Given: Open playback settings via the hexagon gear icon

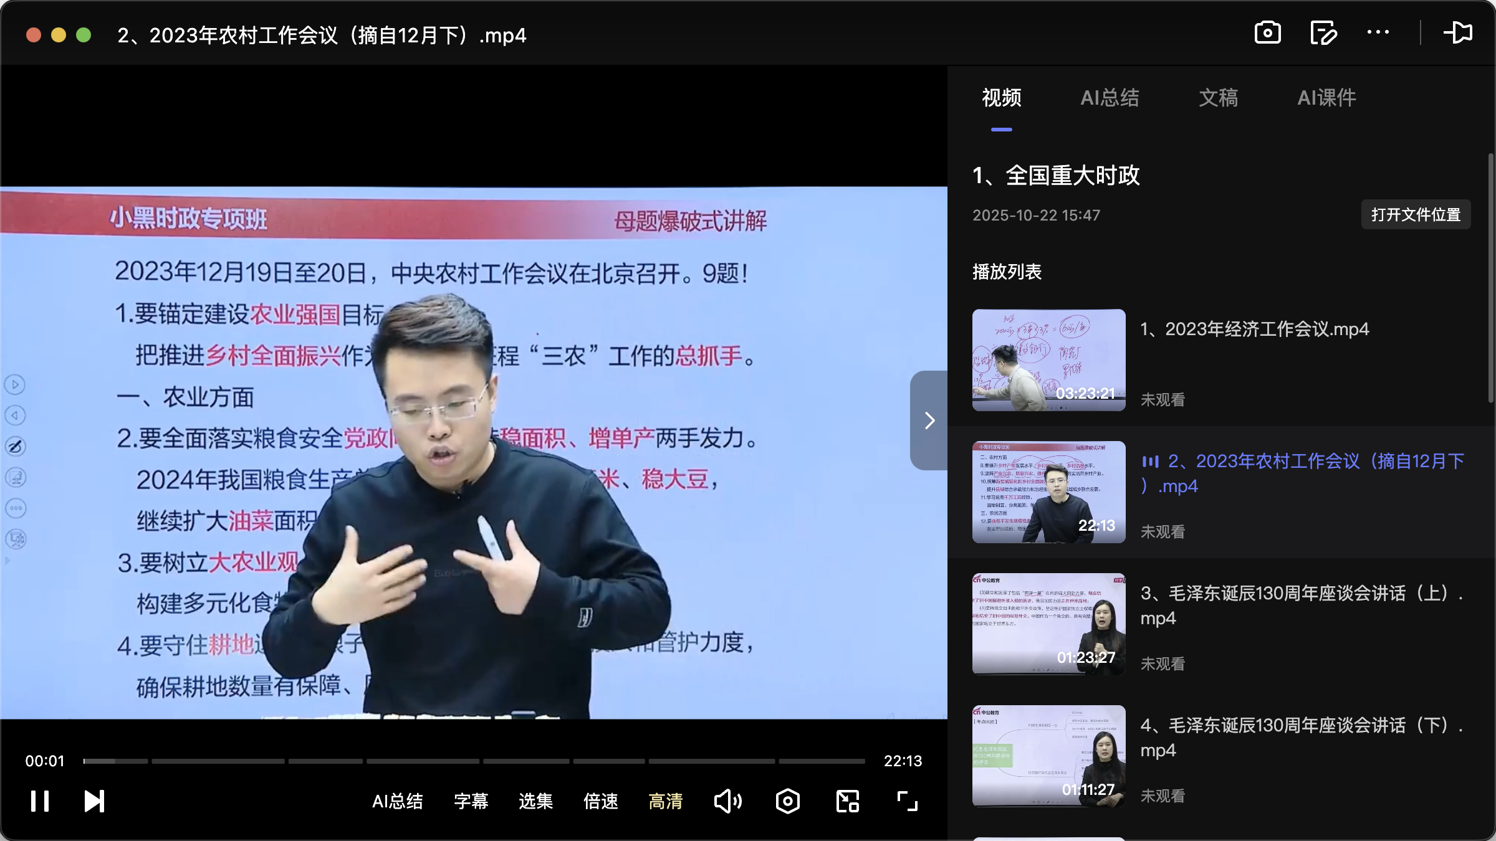Looking at the screenshot, I should tap(787, 802).
